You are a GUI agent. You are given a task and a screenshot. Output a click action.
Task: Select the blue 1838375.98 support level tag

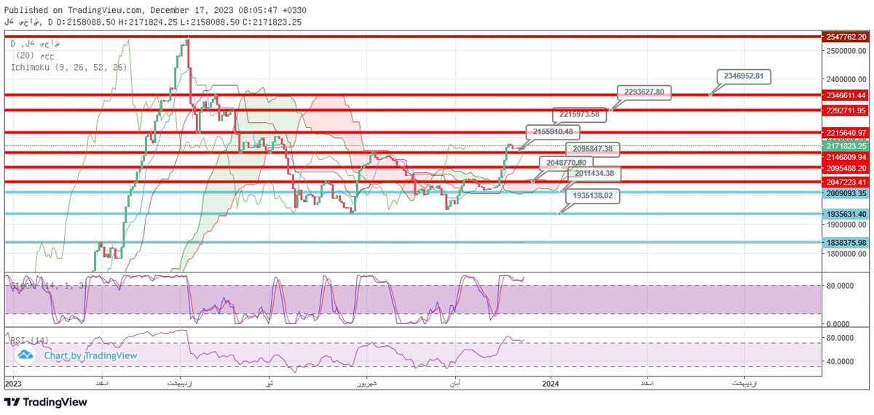tap(846, 243)
